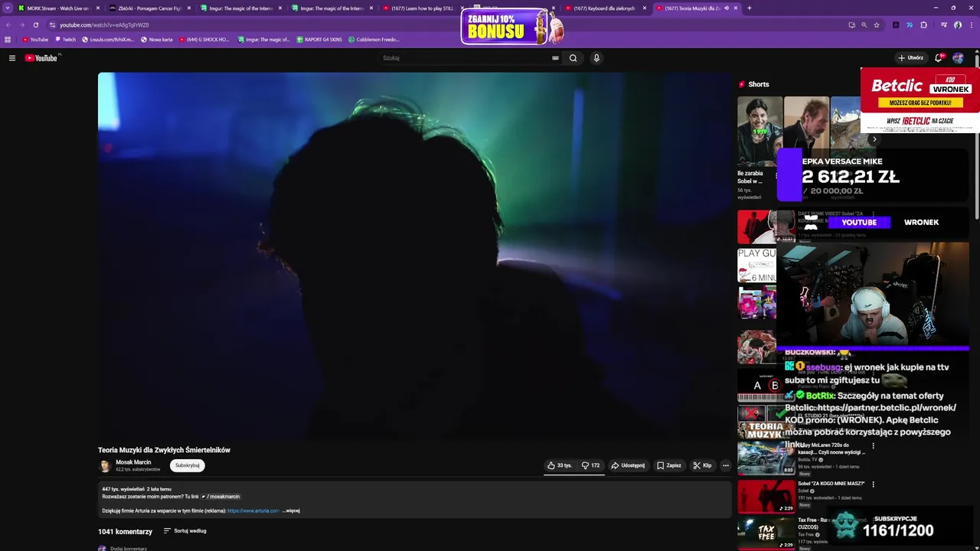Open the apps grid icon in the bookmarks bar
The height and width of the screenshot is (551, 980).
click(x=8, y=40)
